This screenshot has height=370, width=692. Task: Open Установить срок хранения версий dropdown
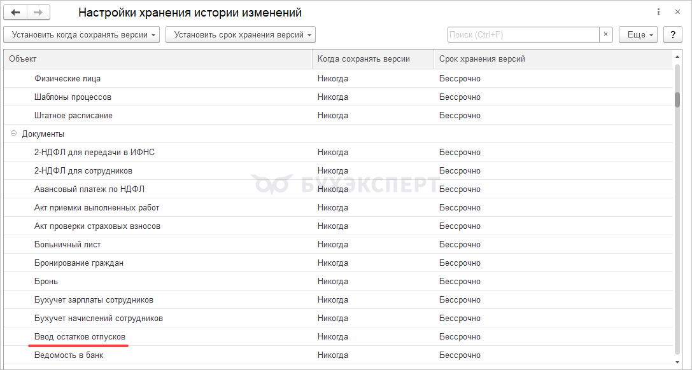241,34
